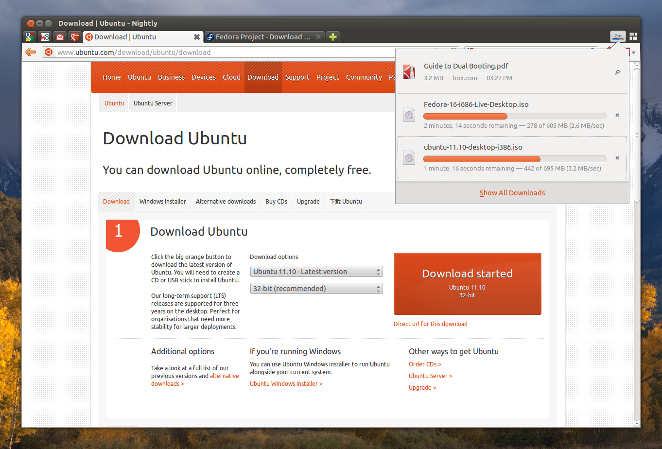Open the pinned W8 tab
The width and height of the screenshot is (662, 449).
click(x=45, y=37)
